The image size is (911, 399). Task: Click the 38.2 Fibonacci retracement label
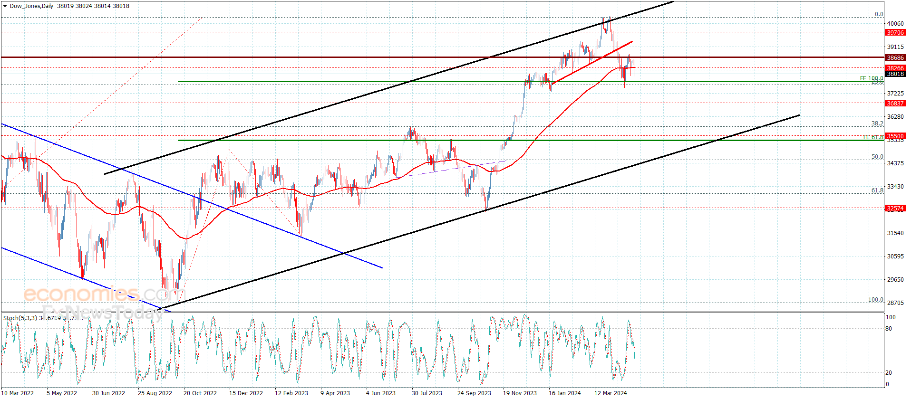(x=877, y=123)
